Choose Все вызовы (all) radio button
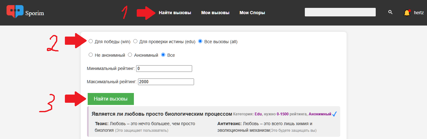This screenshot has width=427, height=139. [200, 41]
